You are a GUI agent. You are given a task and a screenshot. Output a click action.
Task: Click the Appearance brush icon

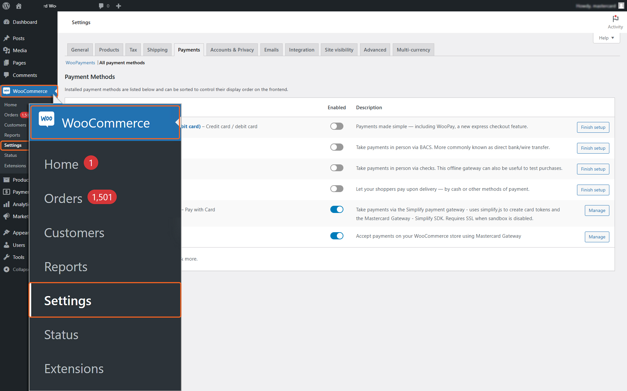click(7, 233)
